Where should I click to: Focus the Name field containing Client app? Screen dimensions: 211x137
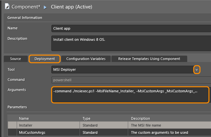[131, 28]
